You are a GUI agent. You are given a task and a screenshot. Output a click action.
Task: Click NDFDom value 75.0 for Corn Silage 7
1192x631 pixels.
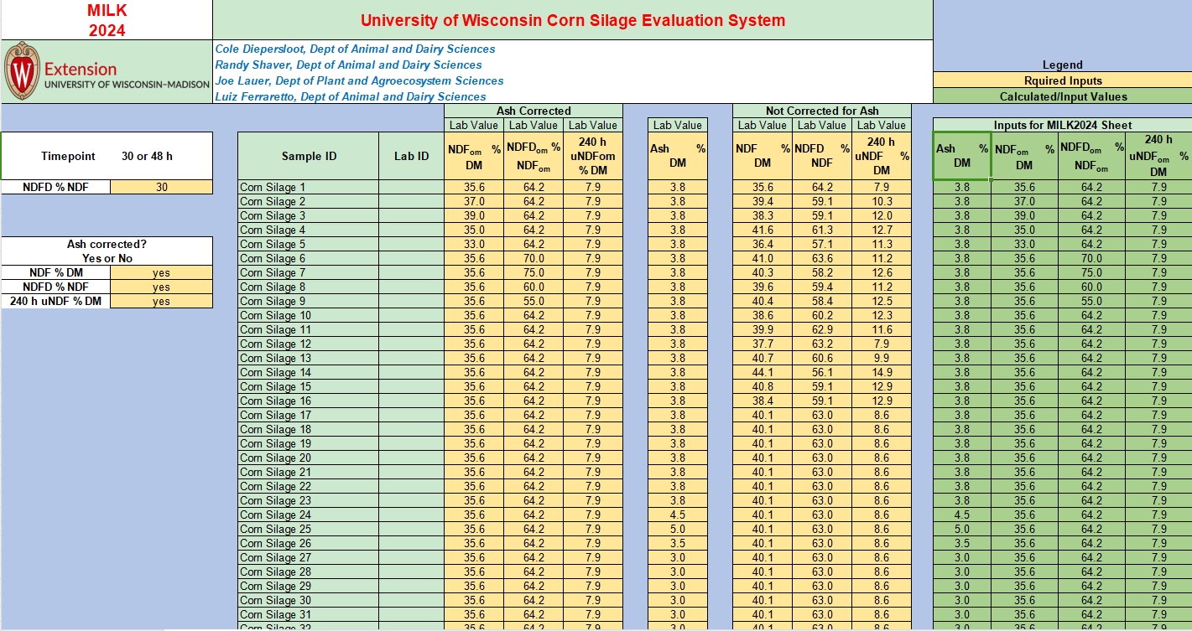point(534,272)
